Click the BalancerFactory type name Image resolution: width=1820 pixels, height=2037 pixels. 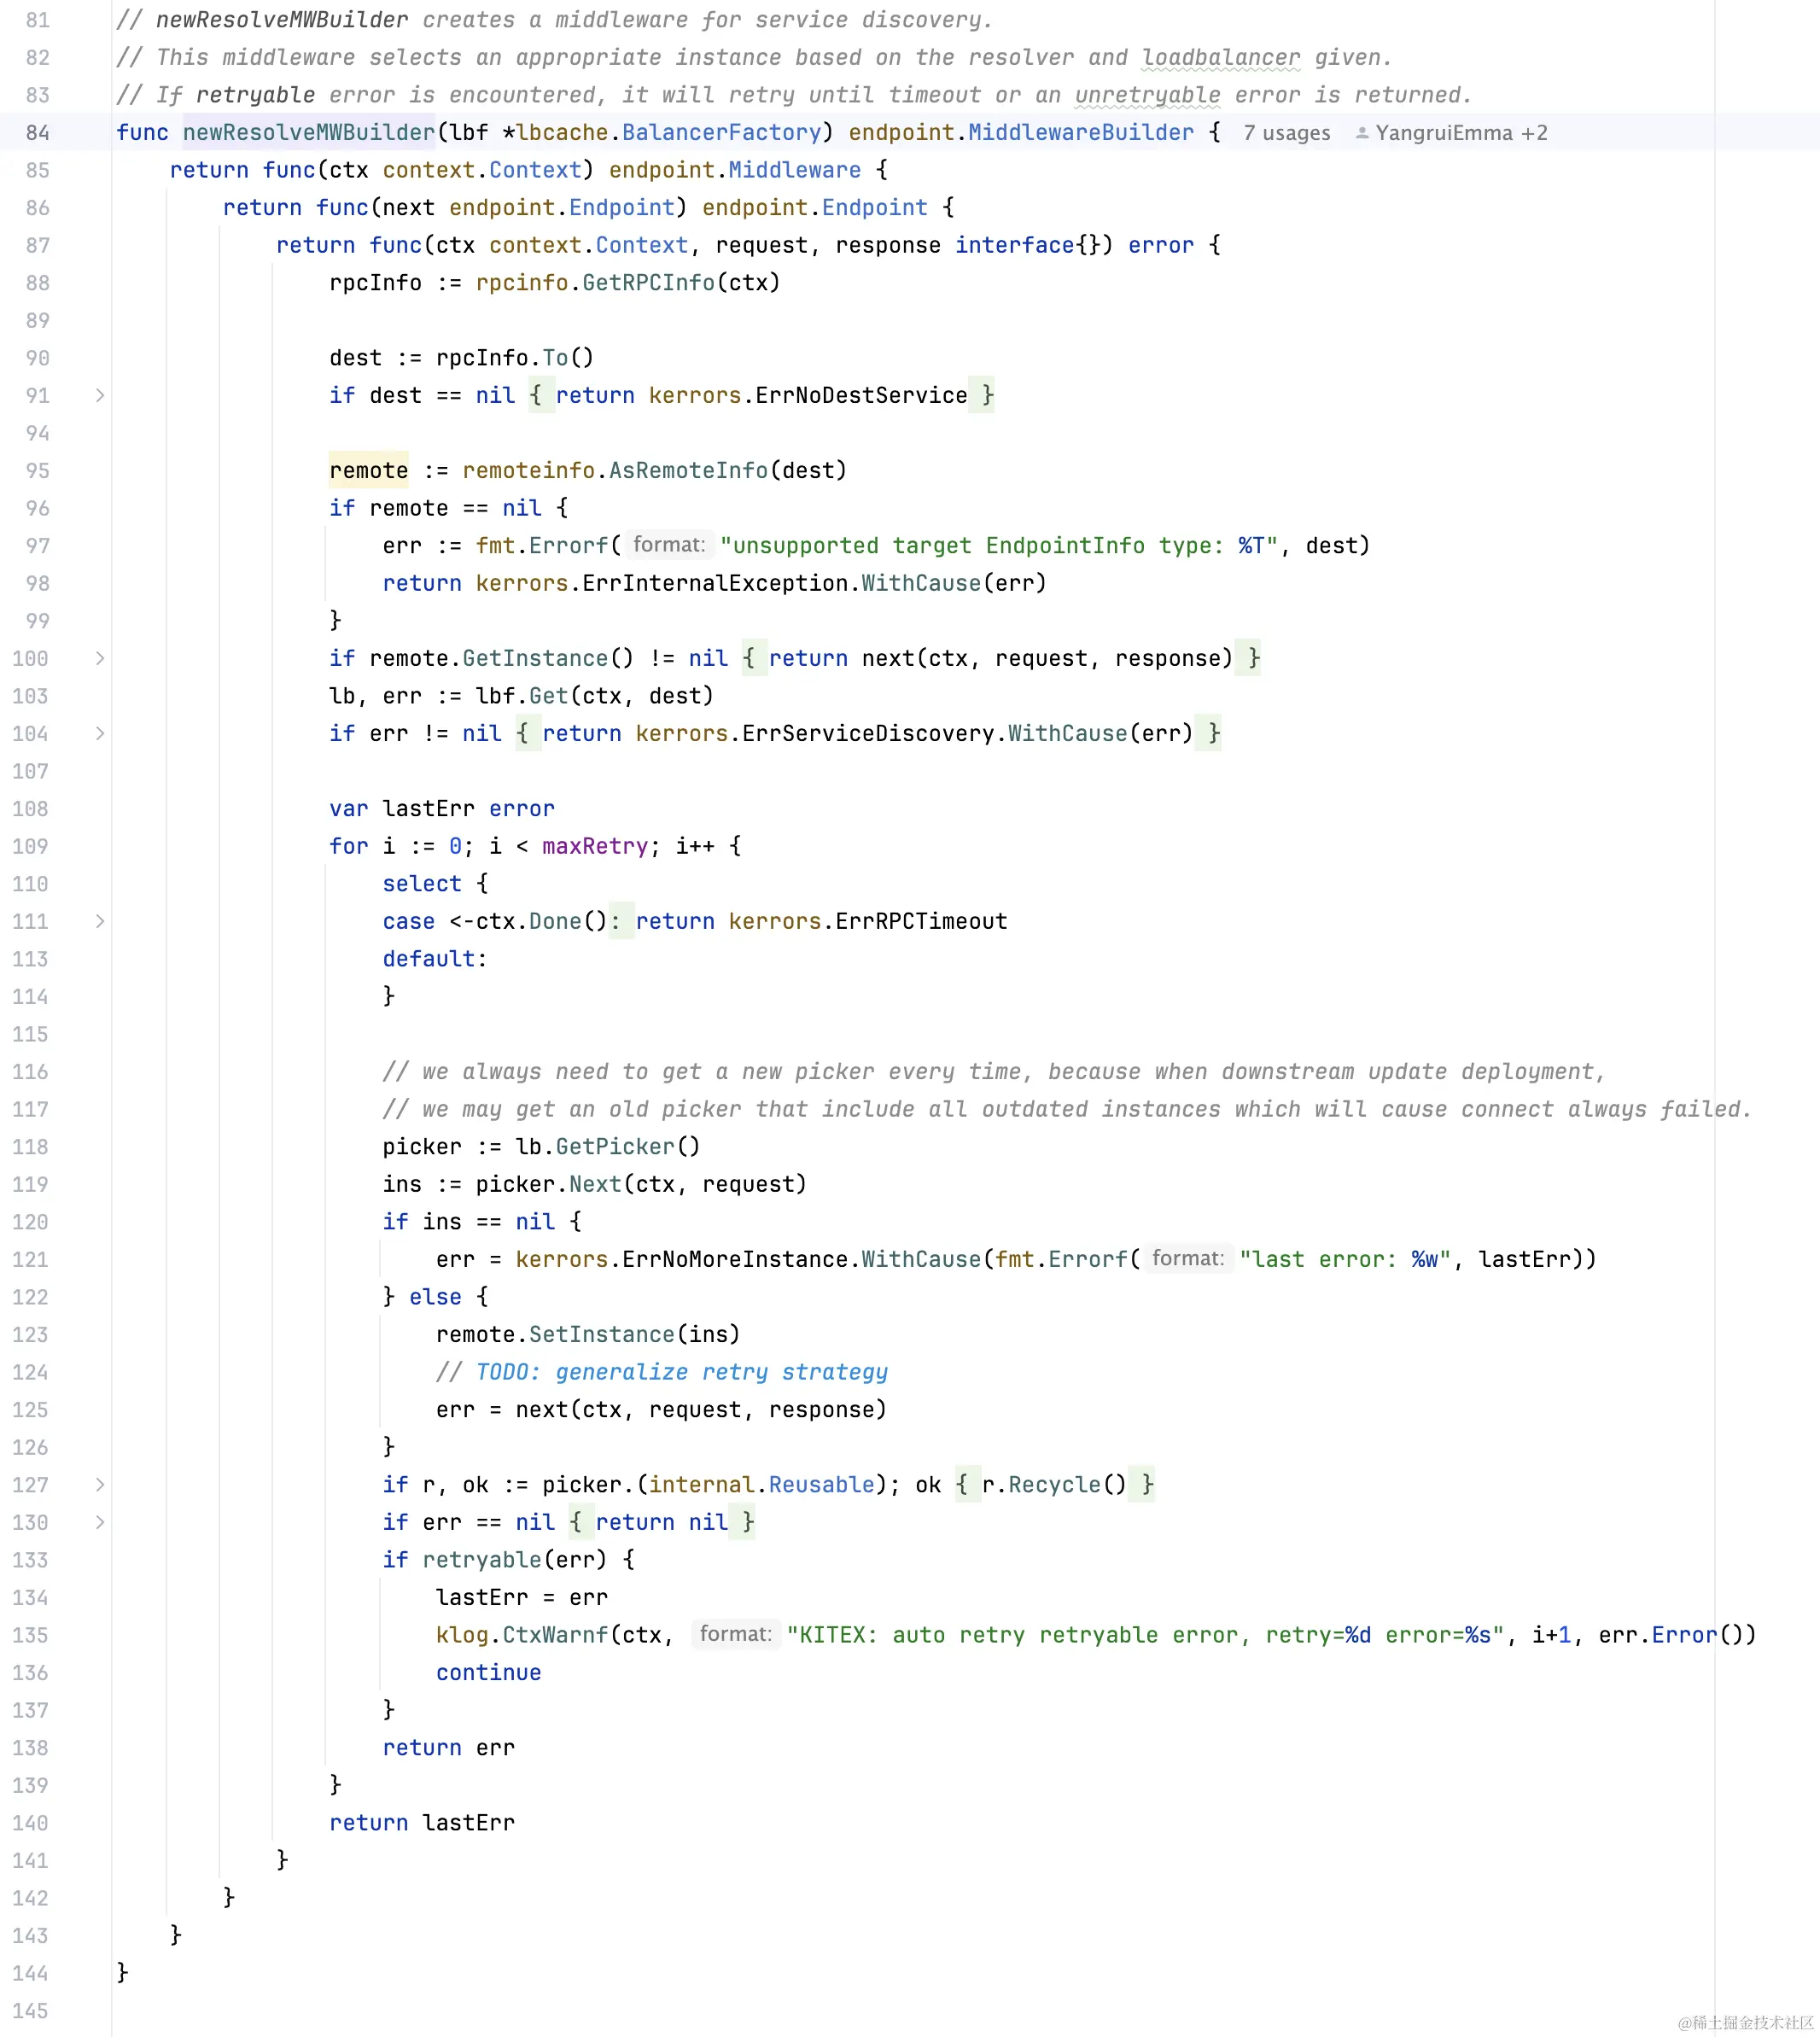point(720,133)
